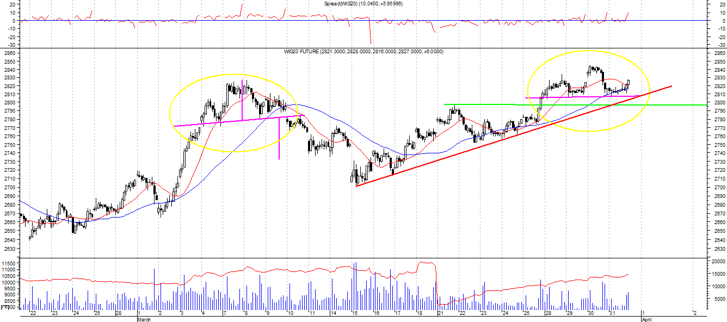Click date label 18 on time axis

coord(419,313)
